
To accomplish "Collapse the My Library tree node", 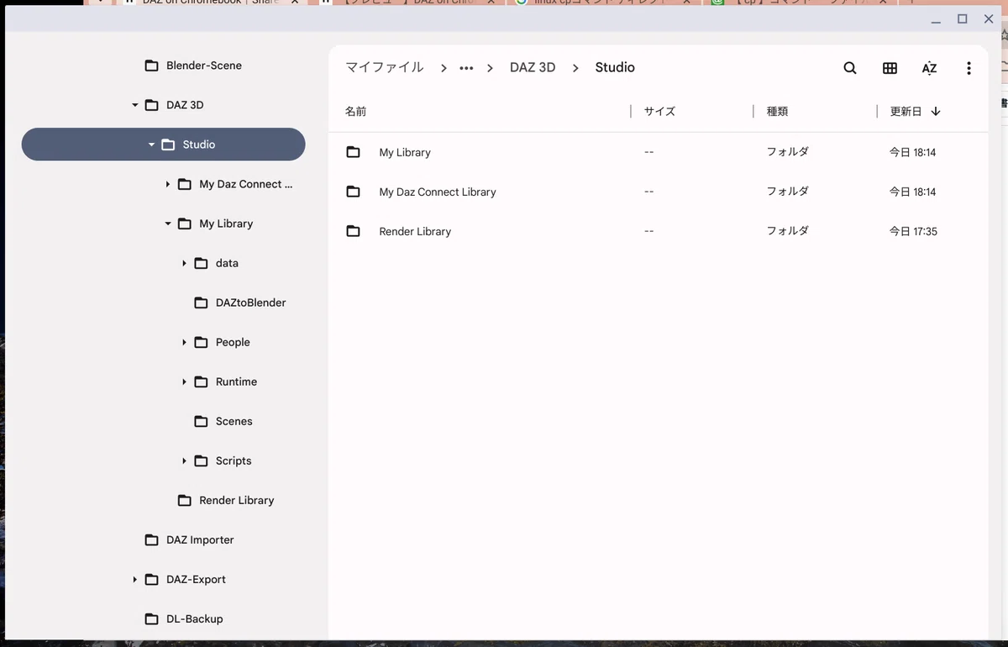I will pos(168,224).
